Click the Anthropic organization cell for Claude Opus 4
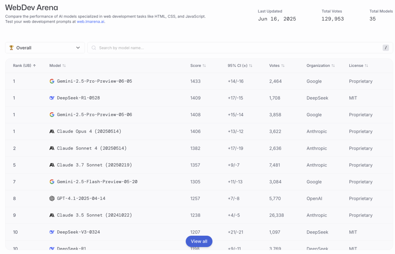The width and height of the screenshot is (395, 254). pyautogui.click(x=317, y=132)
